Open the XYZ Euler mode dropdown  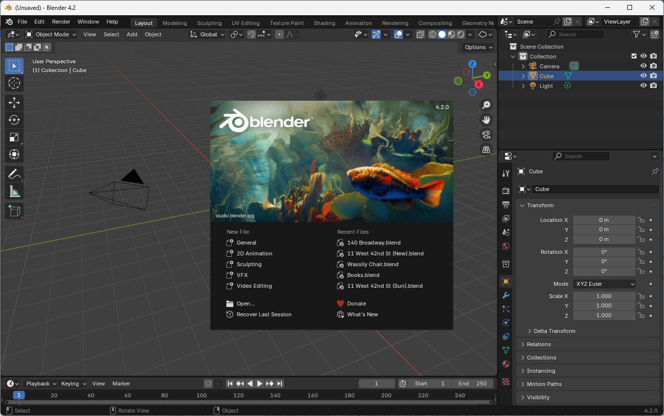click(x=604, y=284)
